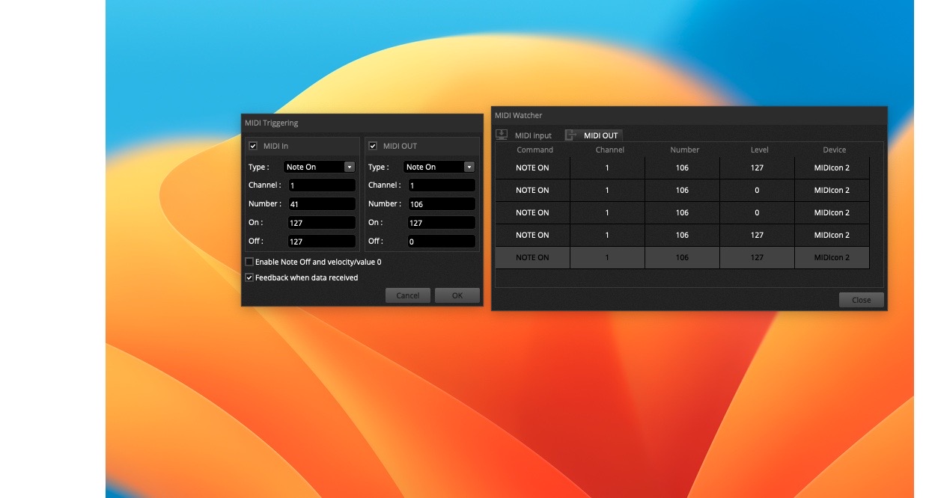The image size is (929, 498).
Task: Click the MIDI Watcher title bar text
Action: point(519,115)
